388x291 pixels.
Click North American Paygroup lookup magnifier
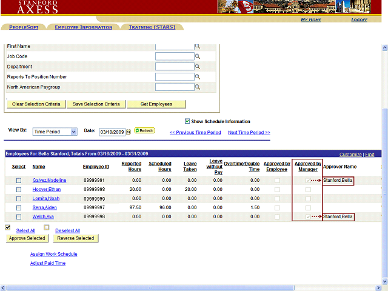click(197, 87)
